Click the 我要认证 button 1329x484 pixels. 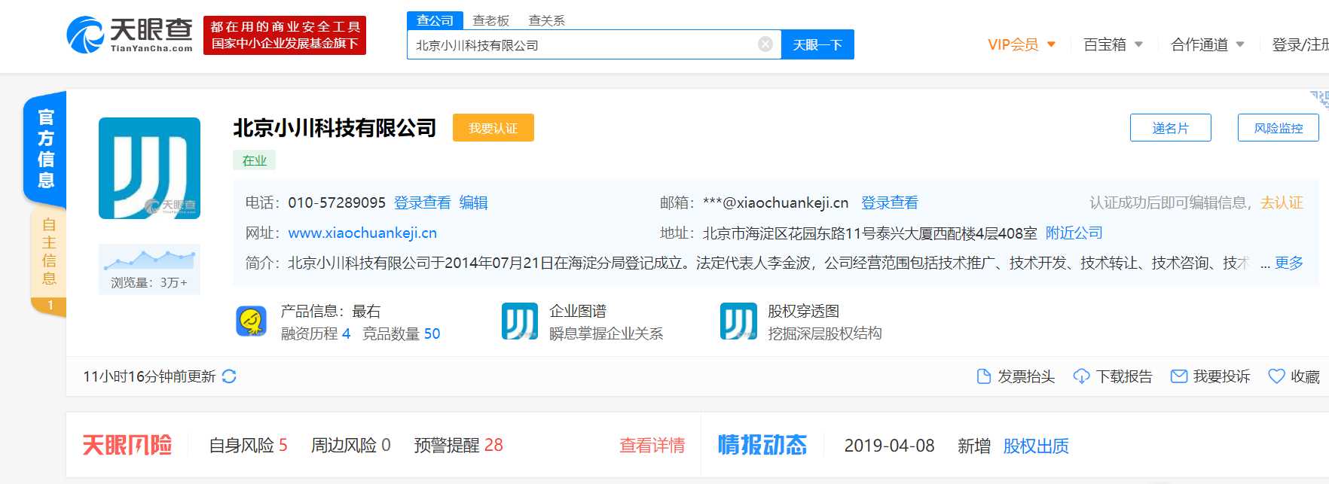click(x=493, y=128)
